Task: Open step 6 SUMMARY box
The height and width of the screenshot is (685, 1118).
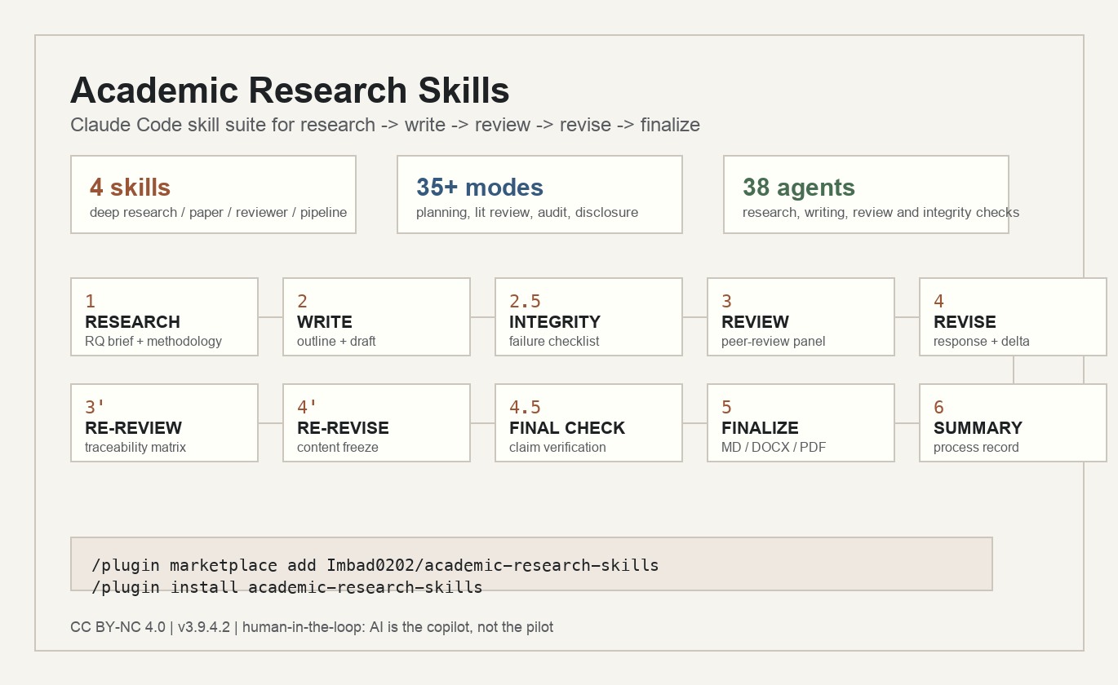Action: tap(1013, 422)
